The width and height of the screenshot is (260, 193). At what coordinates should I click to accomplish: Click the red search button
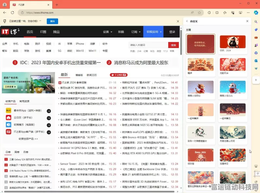[173, 45]
